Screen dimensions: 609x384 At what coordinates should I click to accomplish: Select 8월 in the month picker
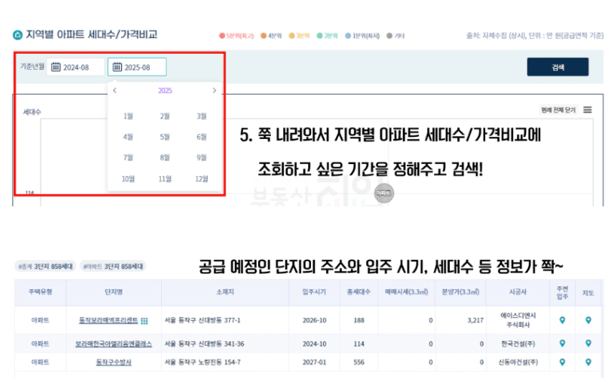(x=165, y=158)
